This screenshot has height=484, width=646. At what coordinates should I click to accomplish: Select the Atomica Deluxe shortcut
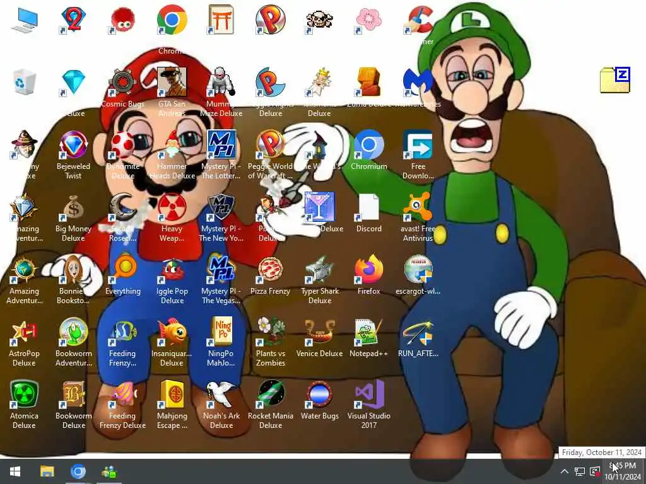click(x=25, y=395)
